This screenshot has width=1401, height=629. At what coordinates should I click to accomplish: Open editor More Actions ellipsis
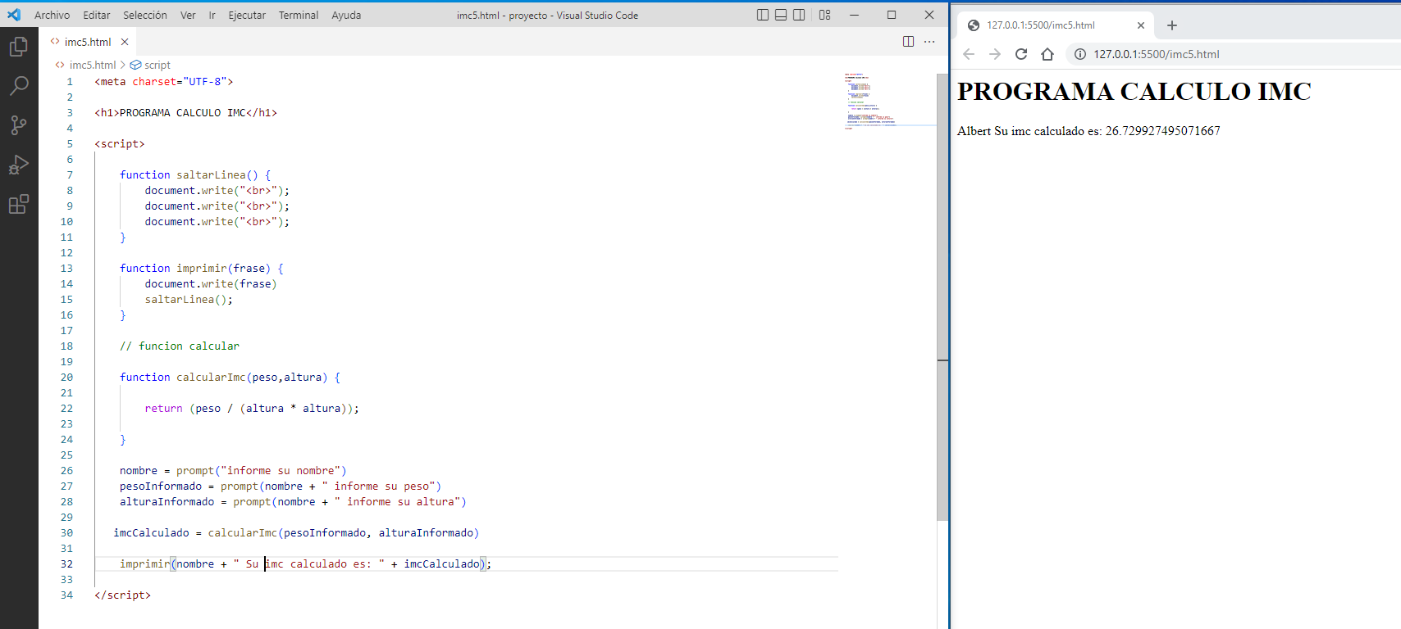coord(929,42)
